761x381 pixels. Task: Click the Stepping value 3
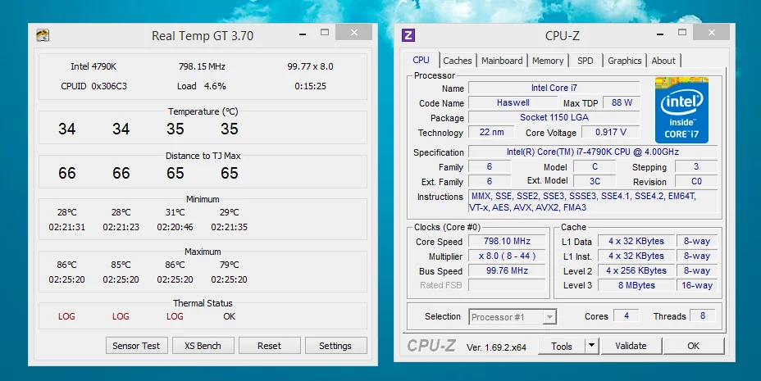coord(696,166)
